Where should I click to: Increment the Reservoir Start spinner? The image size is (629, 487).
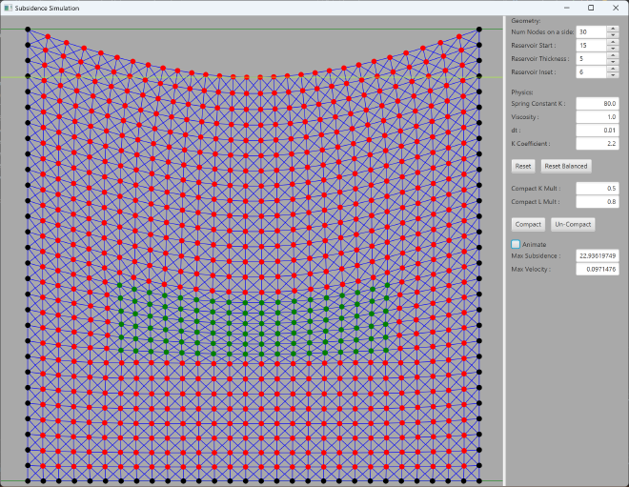pyautogui.click(x=613, y=42)
